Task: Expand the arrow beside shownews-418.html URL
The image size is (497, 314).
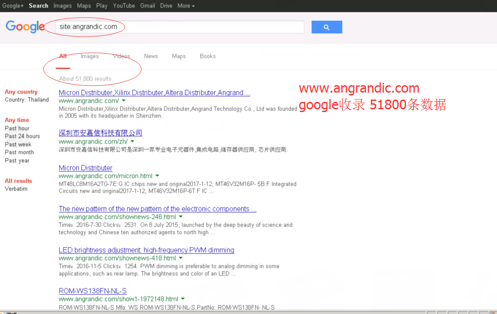Action: (x=181, y=258)
